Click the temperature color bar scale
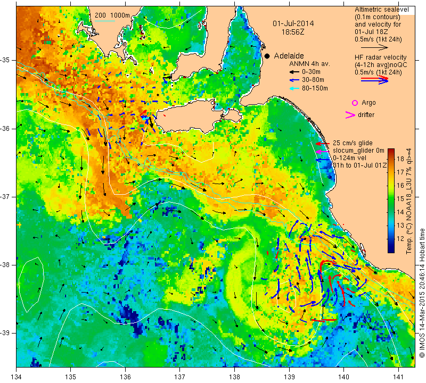Viewport: 426px width, 383px height. click(x=391, y=201)
